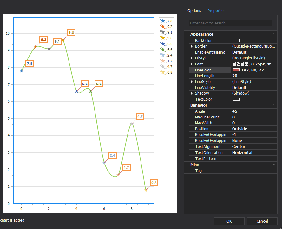Click the green star legend marker for 6.6
The image size is (282, 229).
(x=163, y=50)
